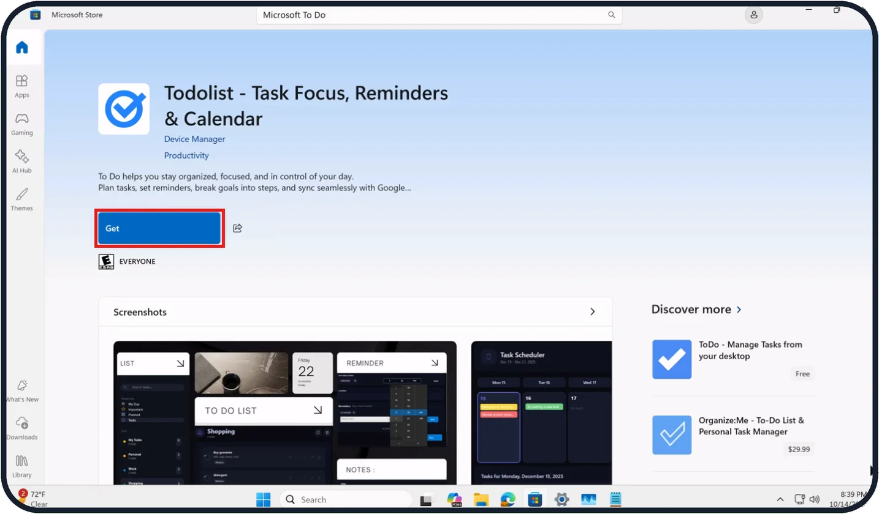Click the Todolist app title heading
879x514 pixels.
click(x=306, y=105)
